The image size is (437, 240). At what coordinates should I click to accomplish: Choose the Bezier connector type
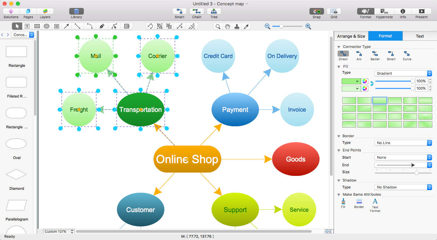(x=375, y=56)
